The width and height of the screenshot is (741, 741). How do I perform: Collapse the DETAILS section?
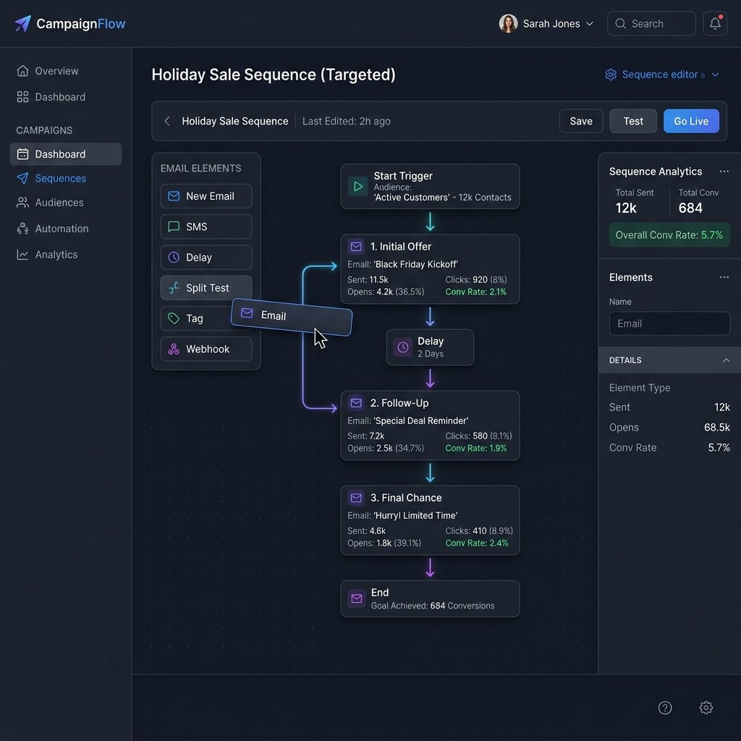(726, 360)
